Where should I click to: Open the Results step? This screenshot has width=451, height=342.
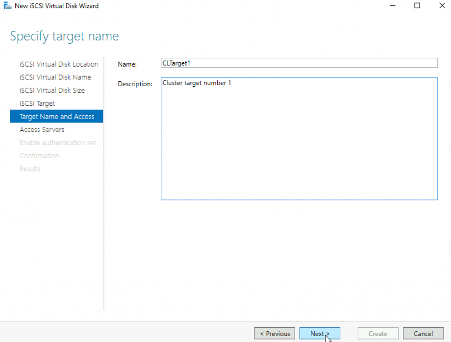click(x=30, y=169)
